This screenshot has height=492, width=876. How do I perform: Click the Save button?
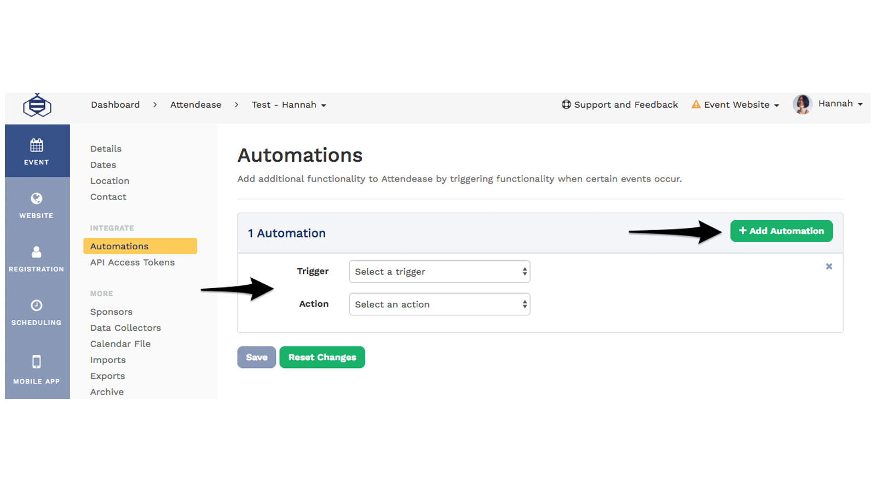256,357
